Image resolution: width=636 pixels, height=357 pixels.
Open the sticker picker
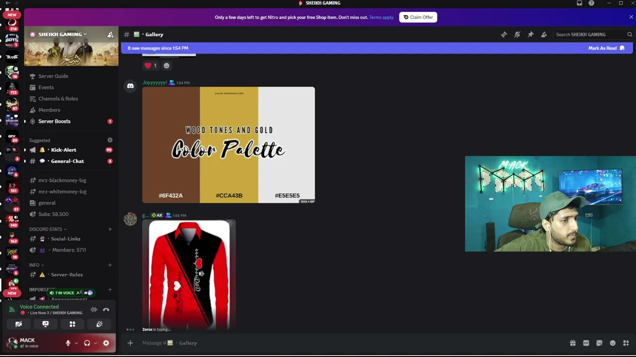coord(599,343)
